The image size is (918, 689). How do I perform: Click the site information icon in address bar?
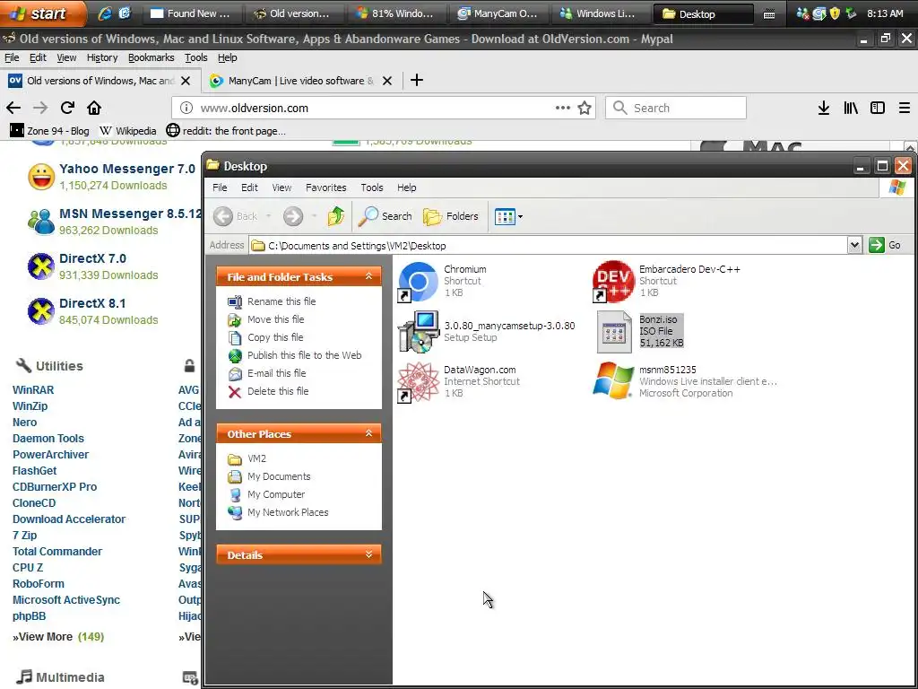[186, 108]
